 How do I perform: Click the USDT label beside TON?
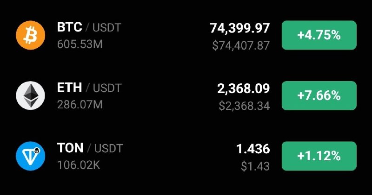(109, 149)
